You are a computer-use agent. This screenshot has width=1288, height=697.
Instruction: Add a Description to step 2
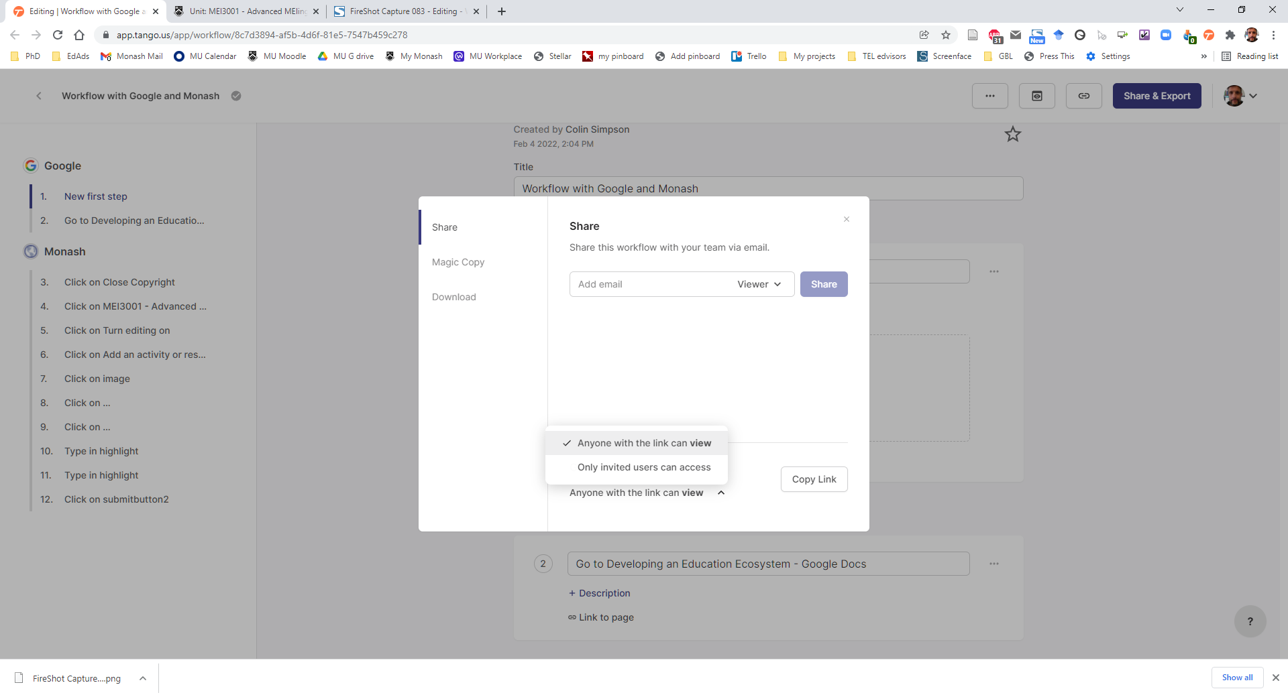click(600, 593)
